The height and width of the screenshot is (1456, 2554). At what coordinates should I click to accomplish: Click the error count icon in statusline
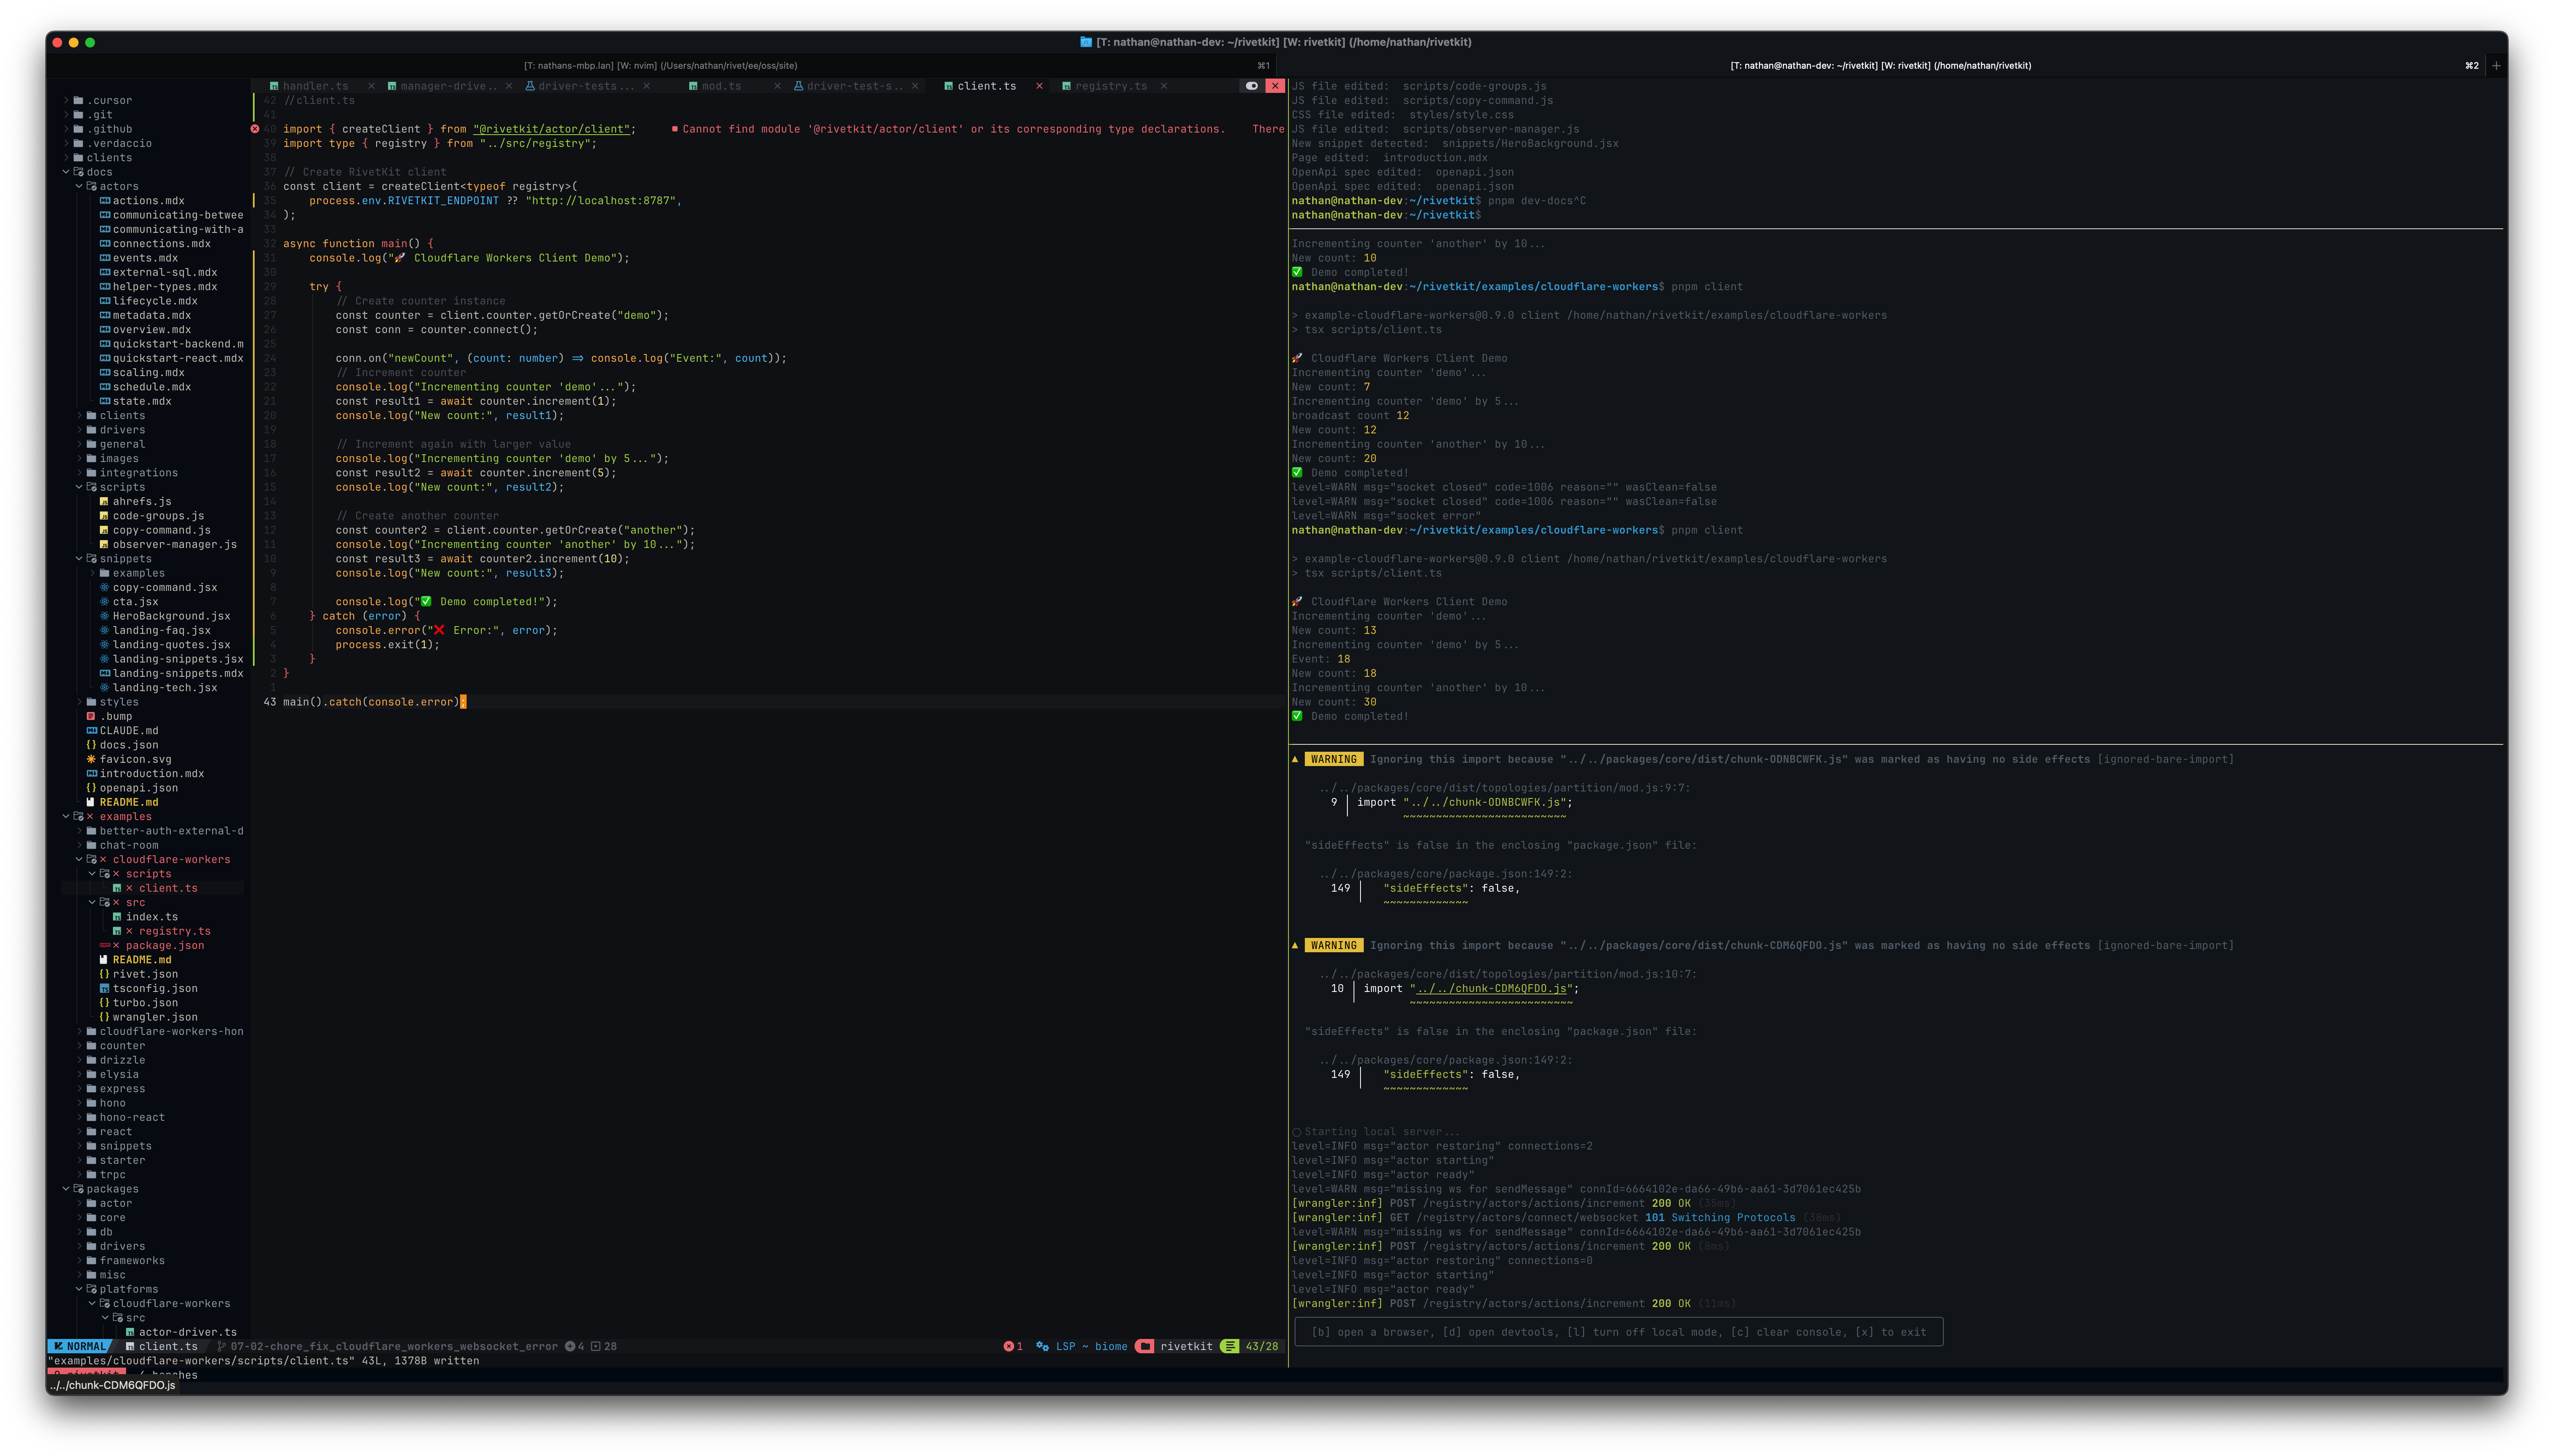point(1008,1346)
